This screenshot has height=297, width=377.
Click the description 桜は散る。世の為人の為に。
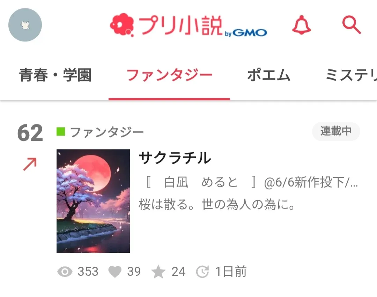pos(217,205)
